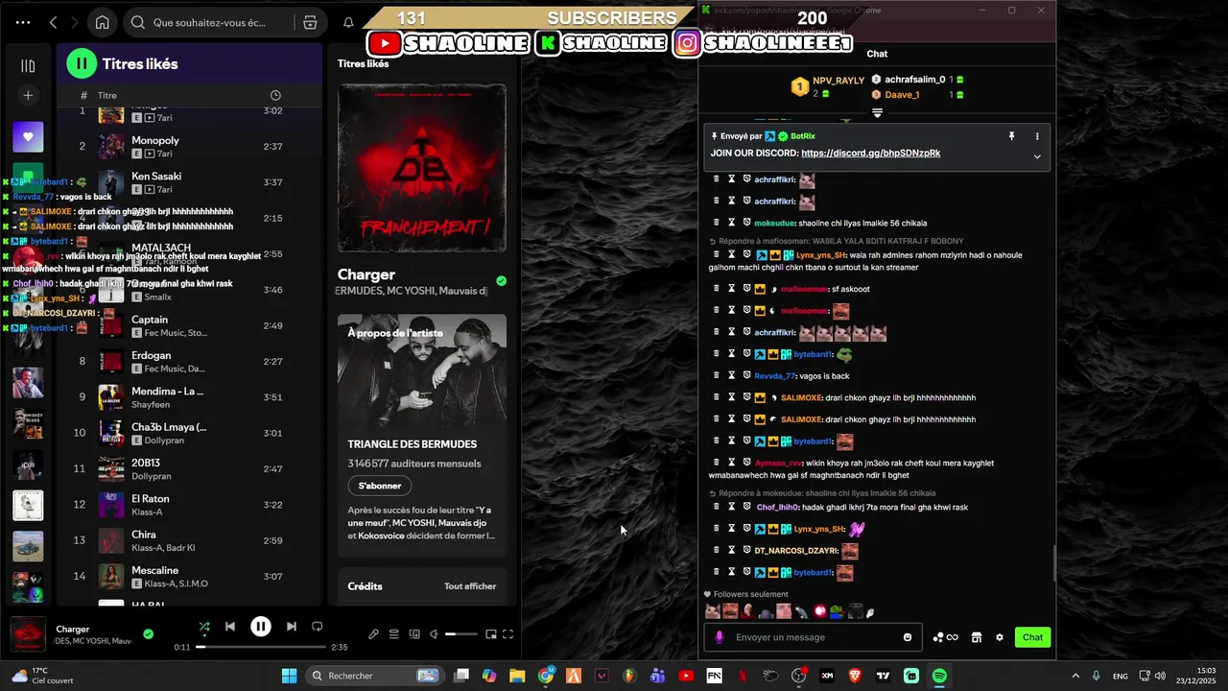This screenshot has width=1228, height=691.
Task: Toggle repeat mode in Spotify player
Action: [x=318, y=627]
